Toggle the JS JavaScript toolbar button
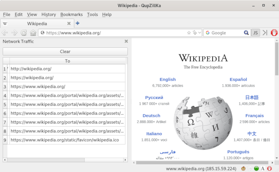This screenshot has height=172, width=279. [x=256, y=33]
